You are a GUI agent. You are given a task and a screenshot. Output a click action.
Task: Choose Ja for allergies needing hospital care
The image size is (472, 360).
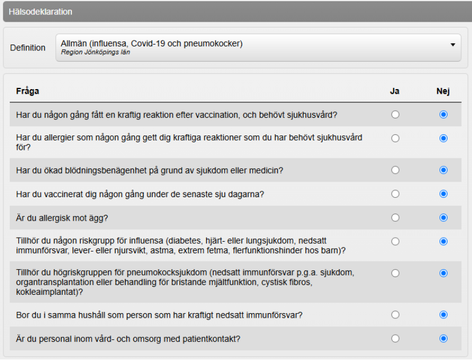pyautogui.click(x=395, y=138)
